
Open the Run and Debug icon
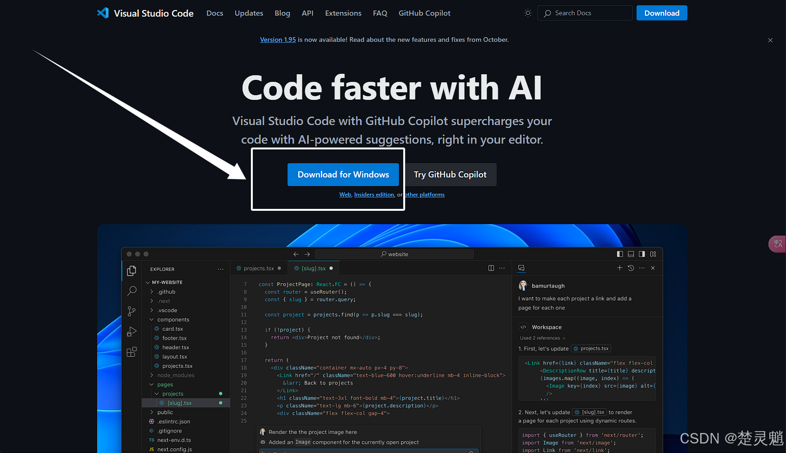pos(132,332)
